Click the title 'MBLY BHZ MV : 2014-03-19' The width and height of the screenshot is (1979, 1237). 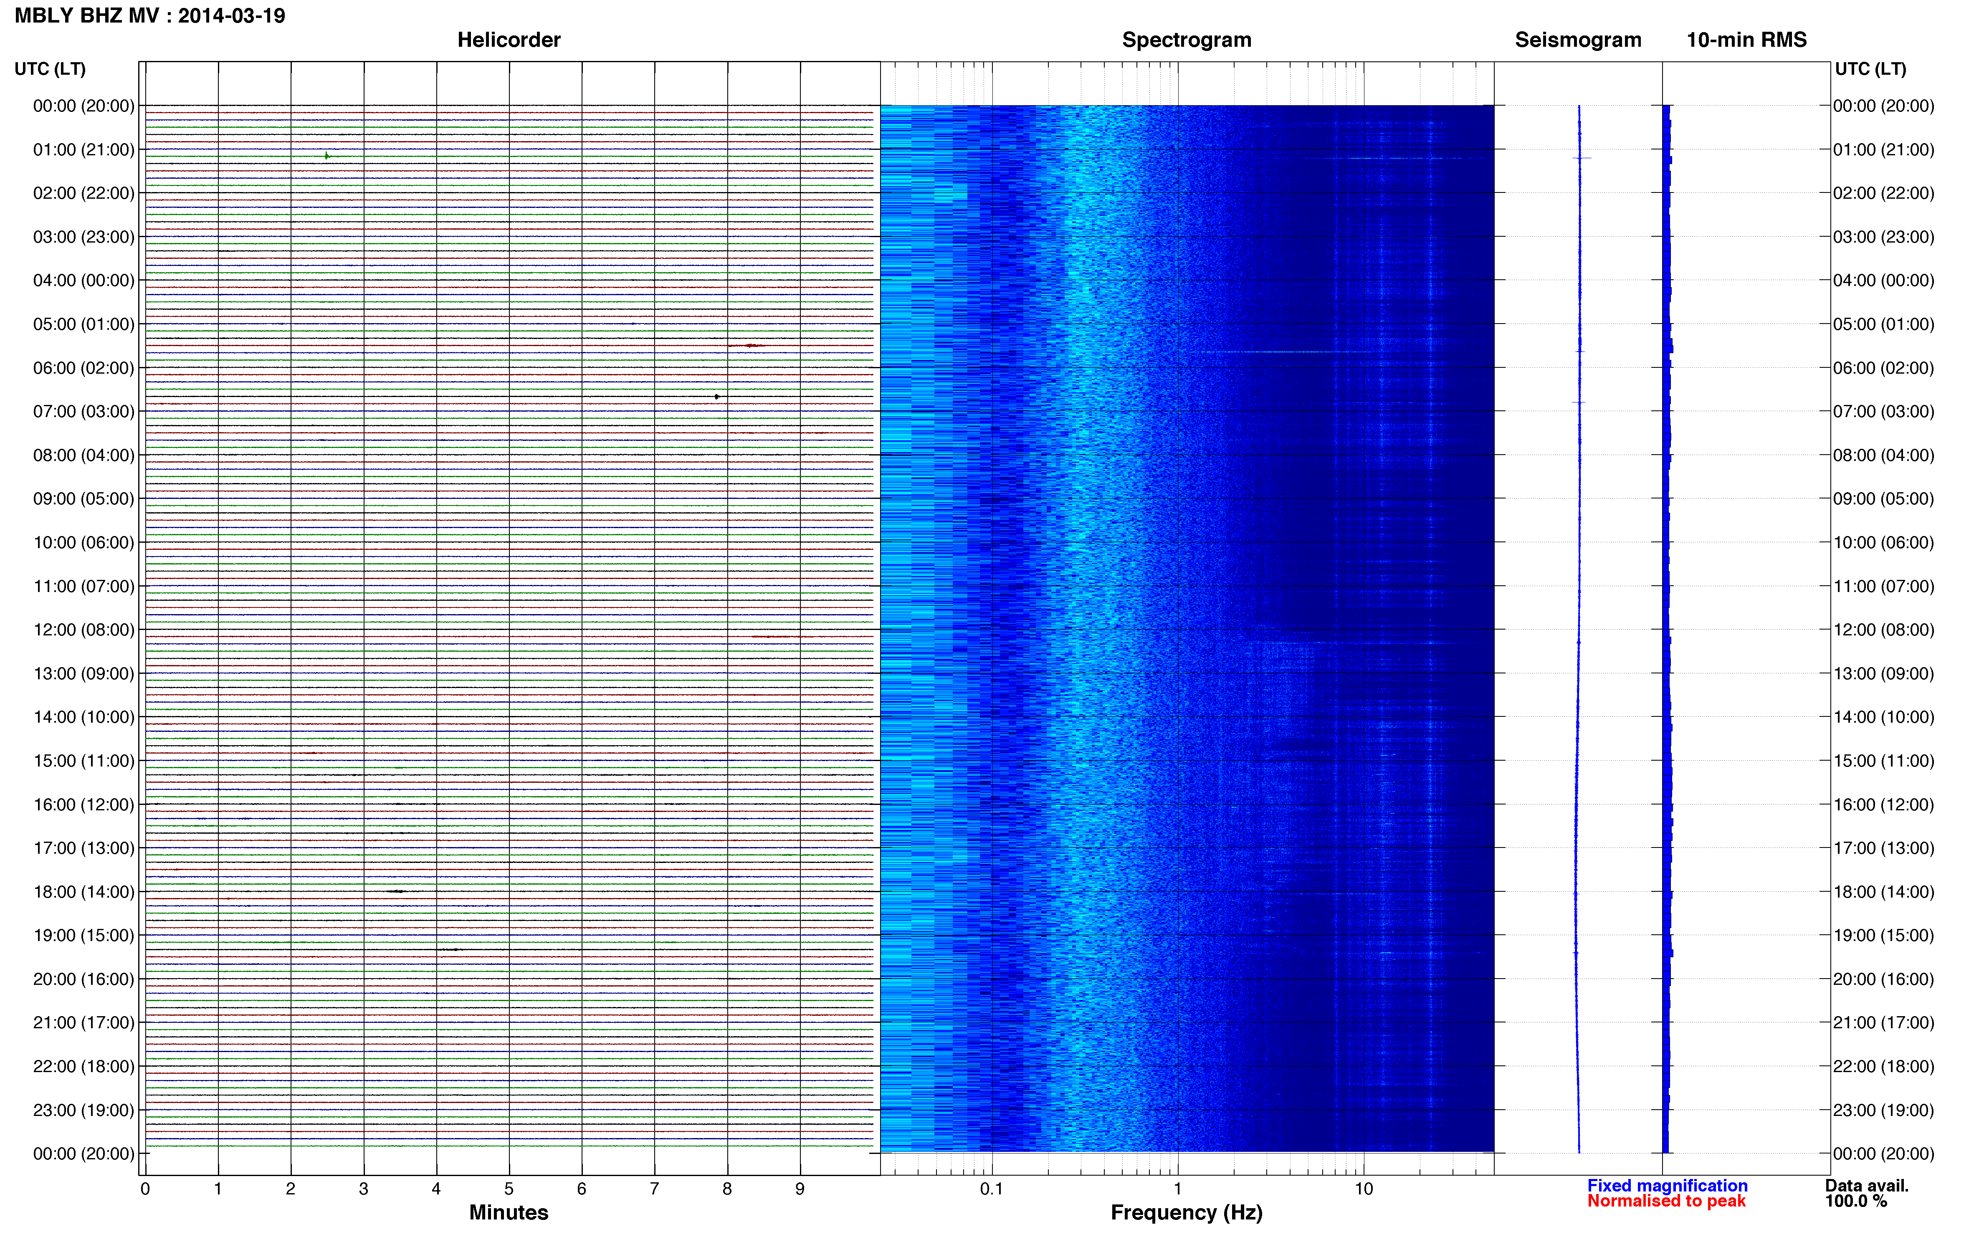[x=150, y=15]
